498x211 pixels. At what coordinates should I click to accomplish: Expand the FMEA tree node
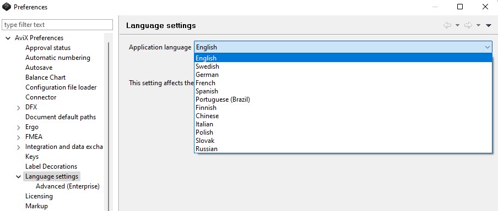point(19,137)
